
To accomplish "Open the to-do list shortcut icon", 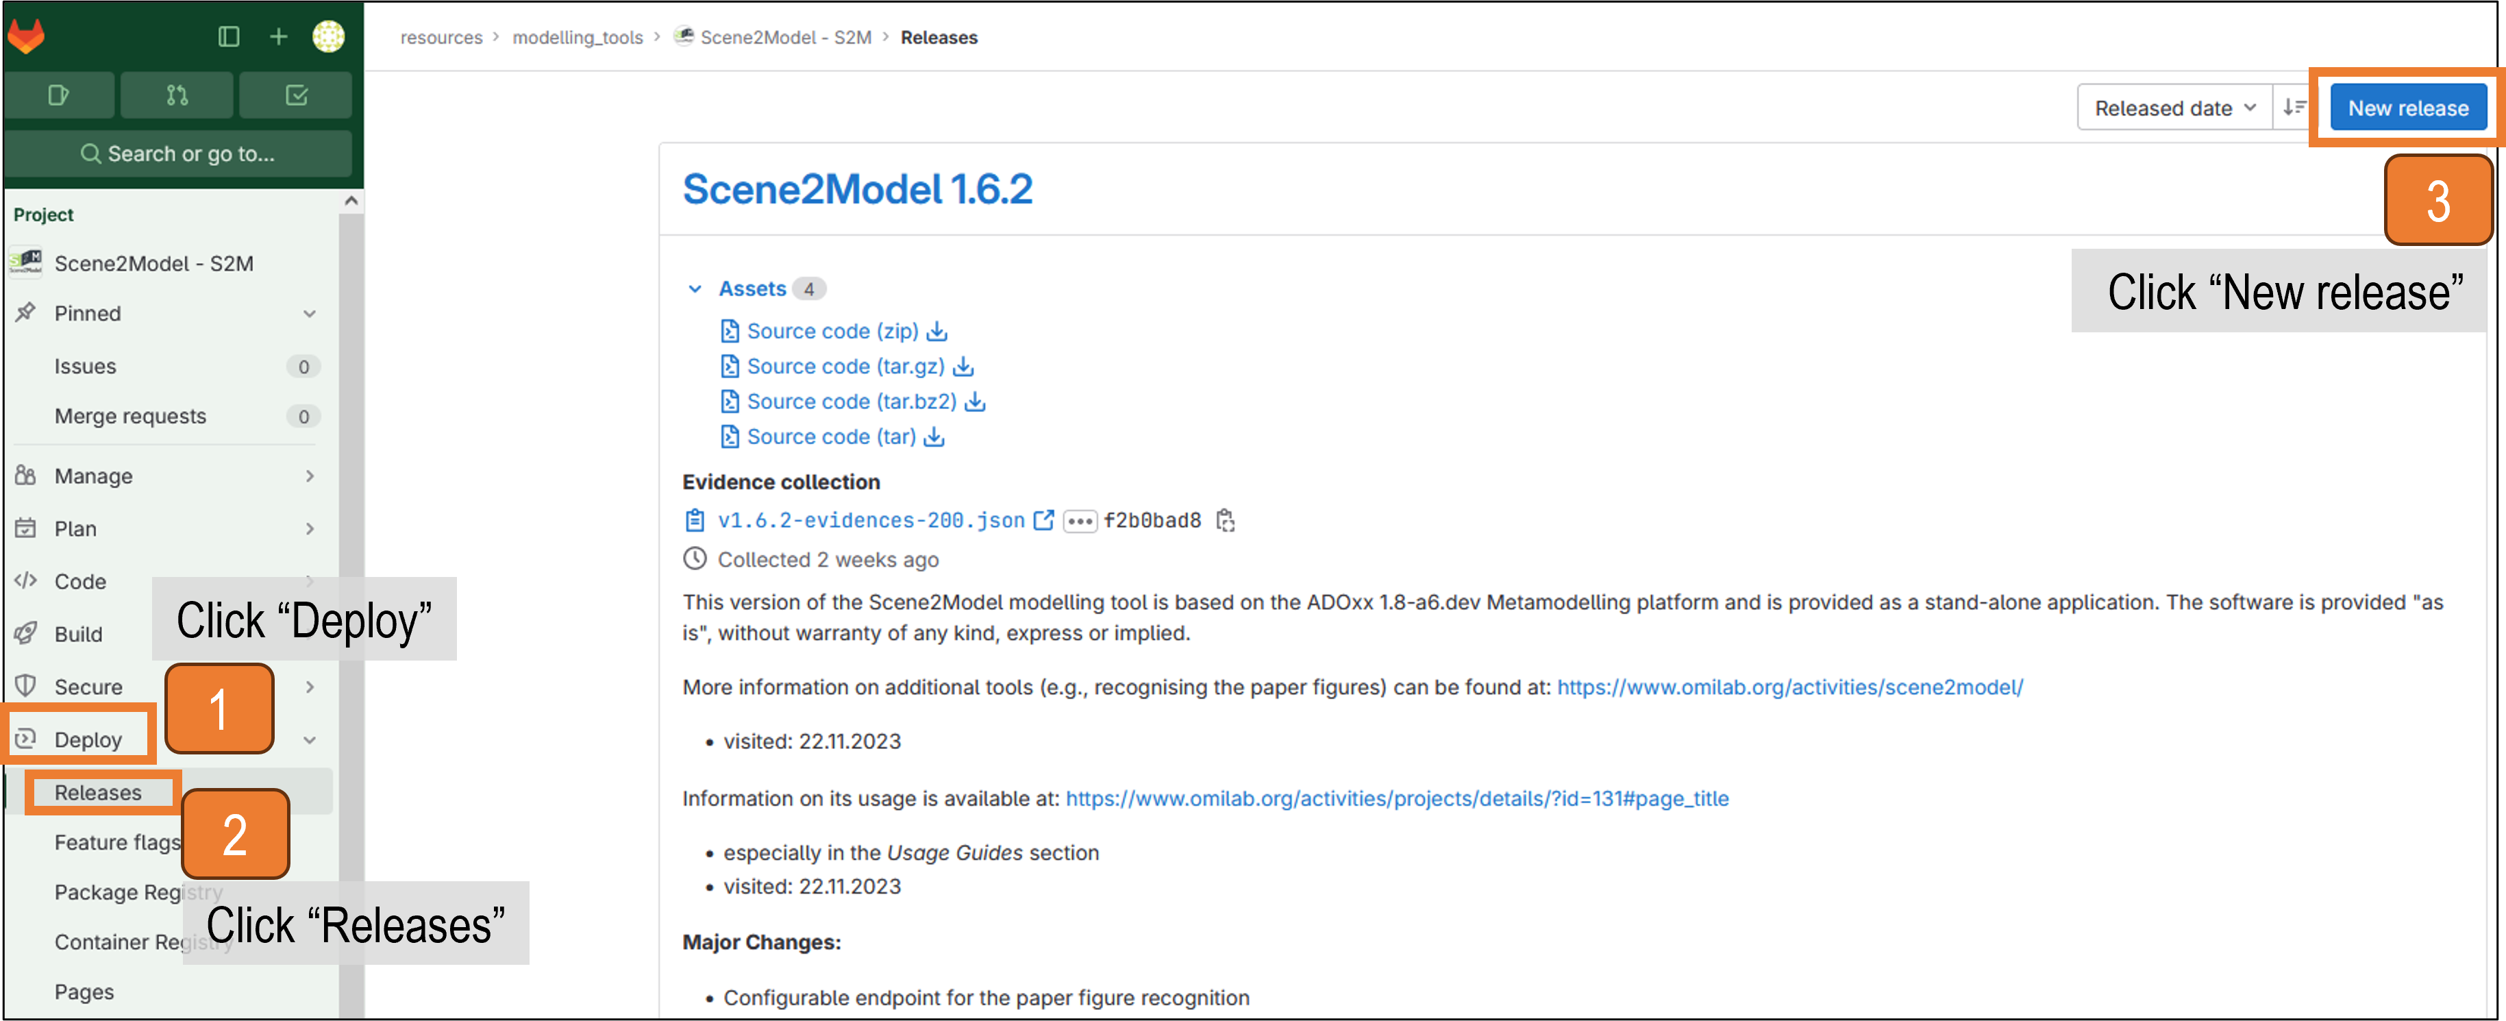I will tap(296, 95).
